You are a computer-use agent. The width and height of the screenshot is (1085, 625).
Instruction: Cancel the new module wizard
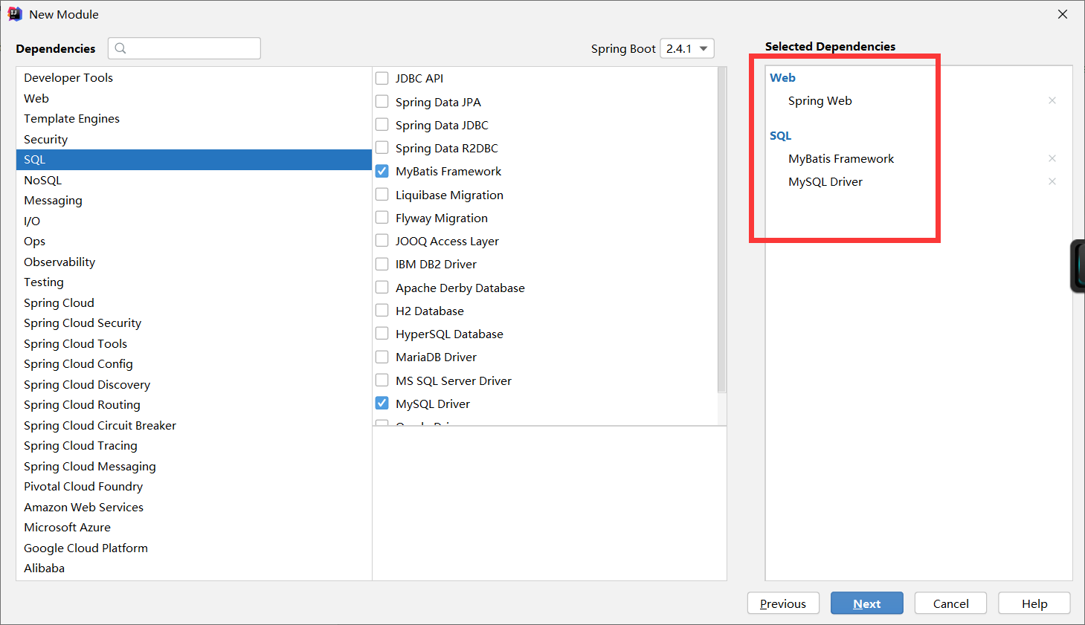pyautogui.click(x=950, y=603)
